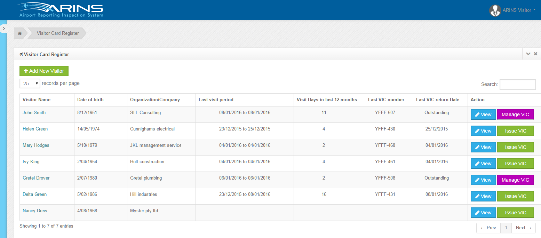
Task: Open the Visitor Card Register breadcrumb
Action: coord(58,33)
